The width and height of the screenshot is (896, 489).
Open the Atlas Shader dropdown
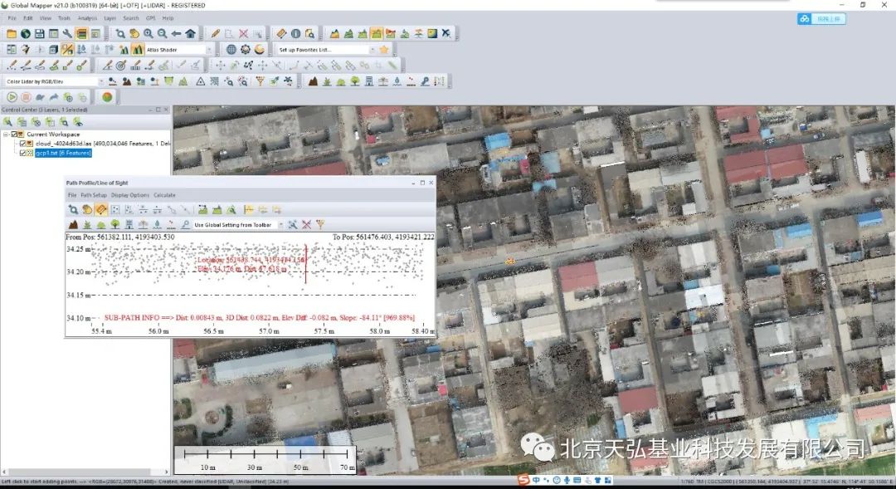pos(209,50)
